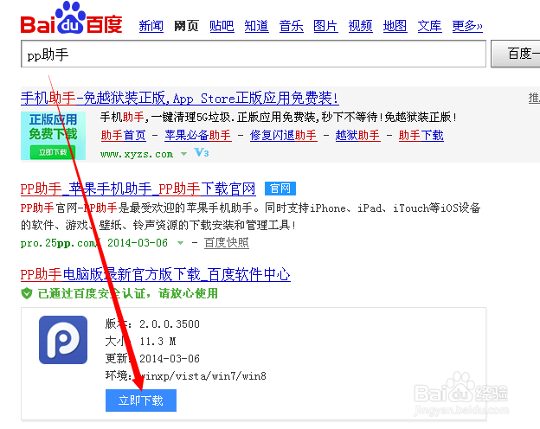Open the 图片 tab

325,26
